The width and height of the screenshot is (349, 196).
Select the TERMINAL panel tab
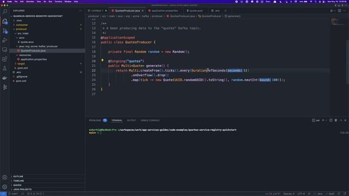[x=117, y=120]
